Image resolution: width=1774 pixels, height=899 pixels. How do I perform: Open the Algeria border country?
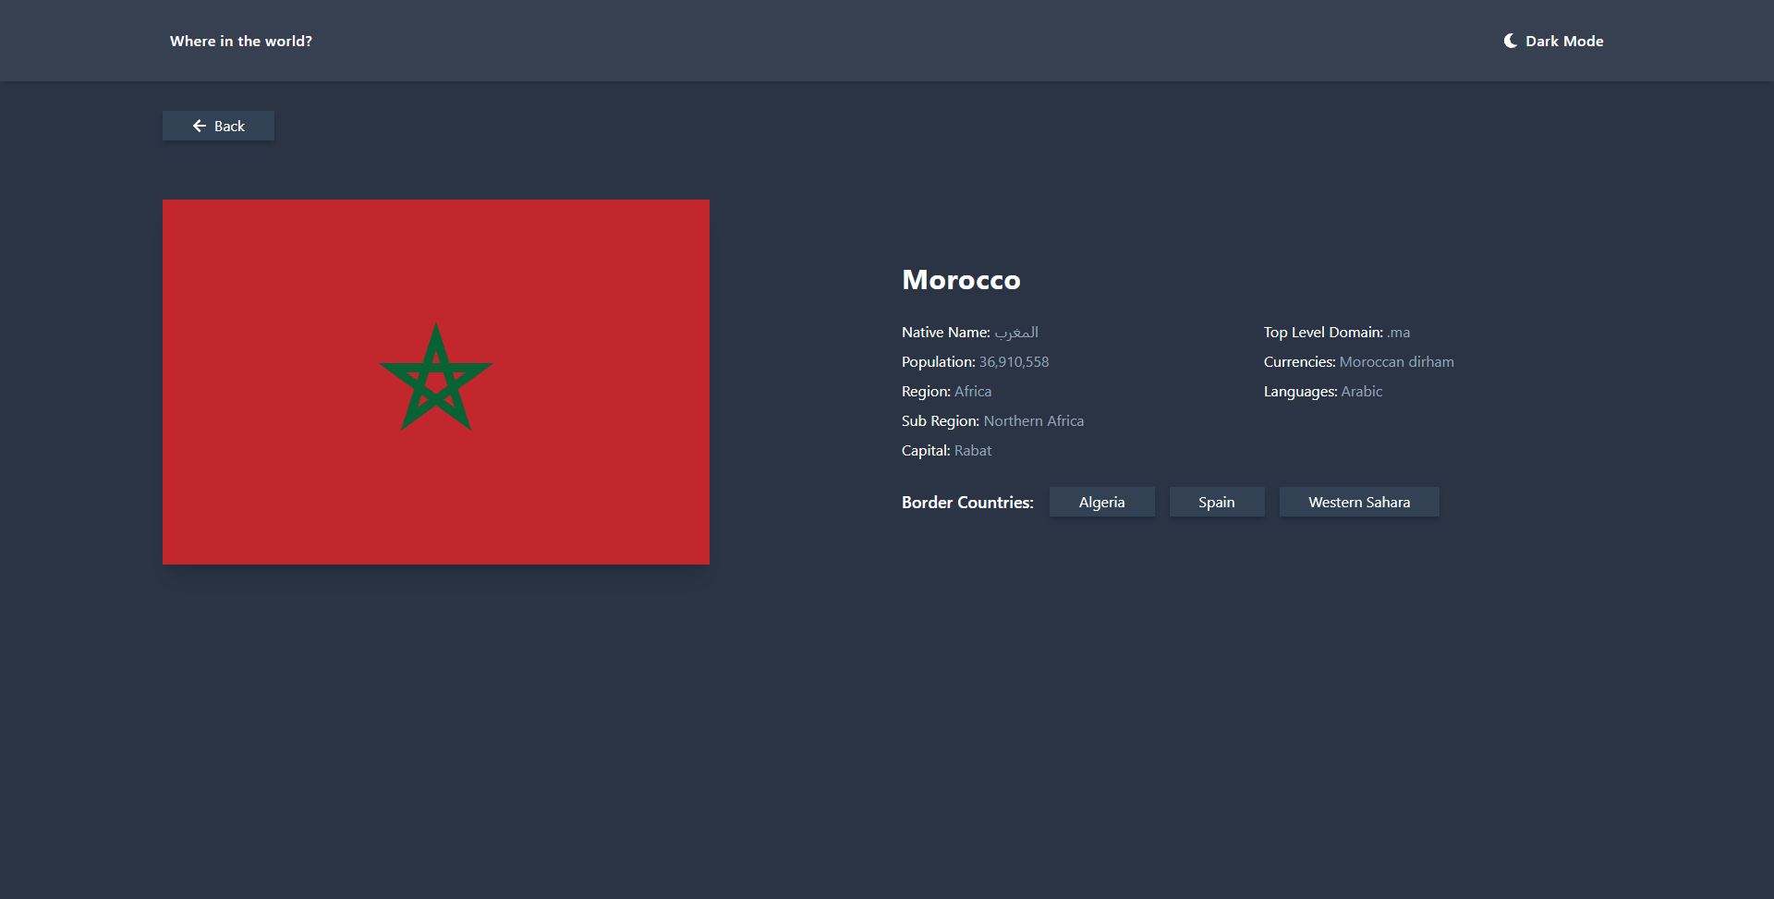tap(1101, 502)
